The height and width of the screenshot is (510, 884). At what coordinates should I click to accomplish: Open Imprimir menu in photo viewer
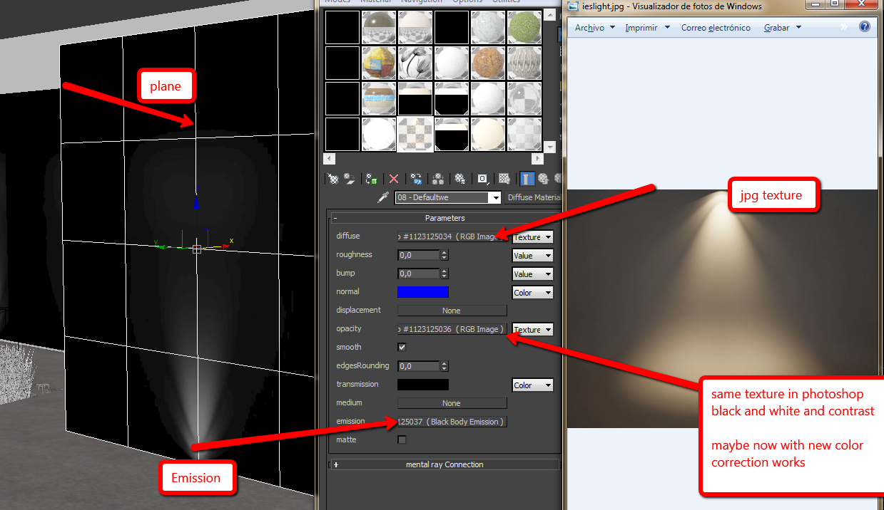pyautogui.click(x=647, y=28)
